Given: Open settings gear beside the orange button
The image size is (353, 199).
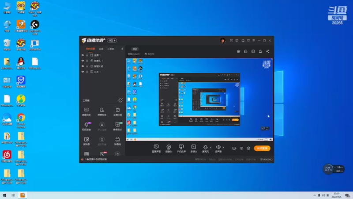Looking at the screenshot, I should [248, 149].
